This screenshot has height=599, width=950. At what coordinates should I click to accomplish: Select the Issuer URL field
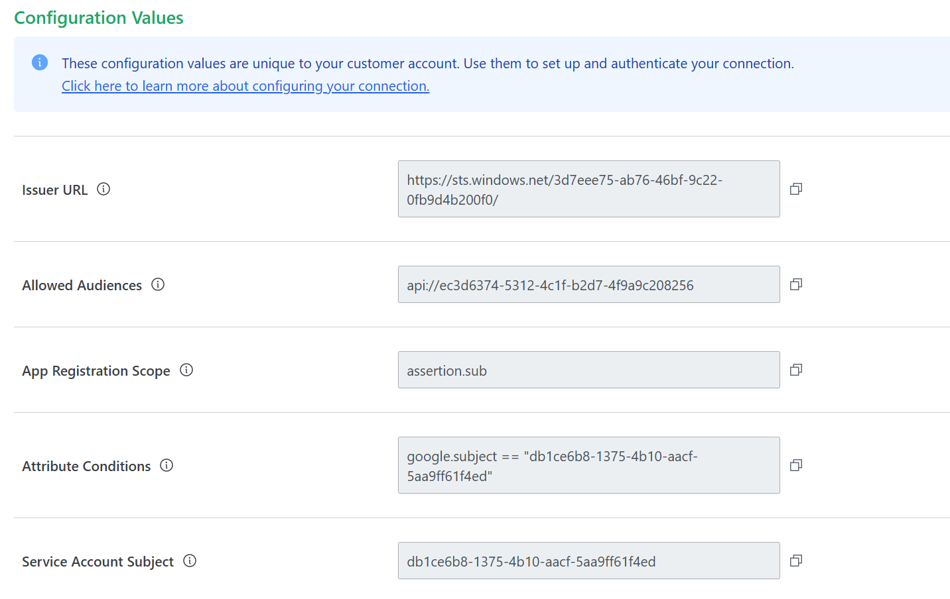point(589,189)
